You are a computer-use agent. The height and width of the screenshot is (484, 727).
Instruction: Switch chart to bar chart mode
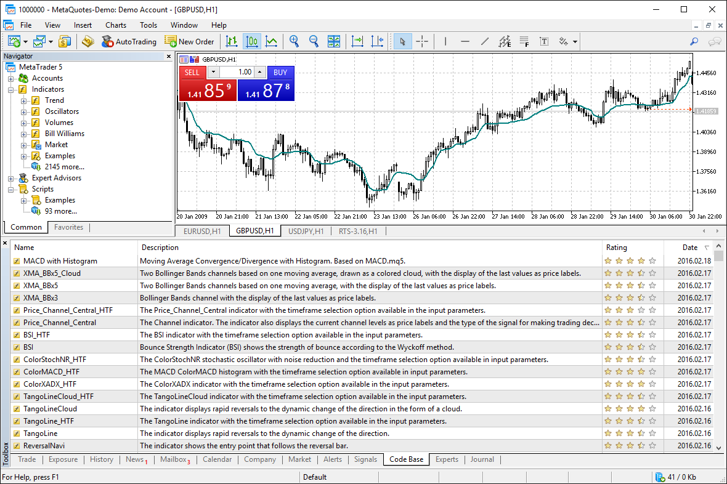pos(232,41)
